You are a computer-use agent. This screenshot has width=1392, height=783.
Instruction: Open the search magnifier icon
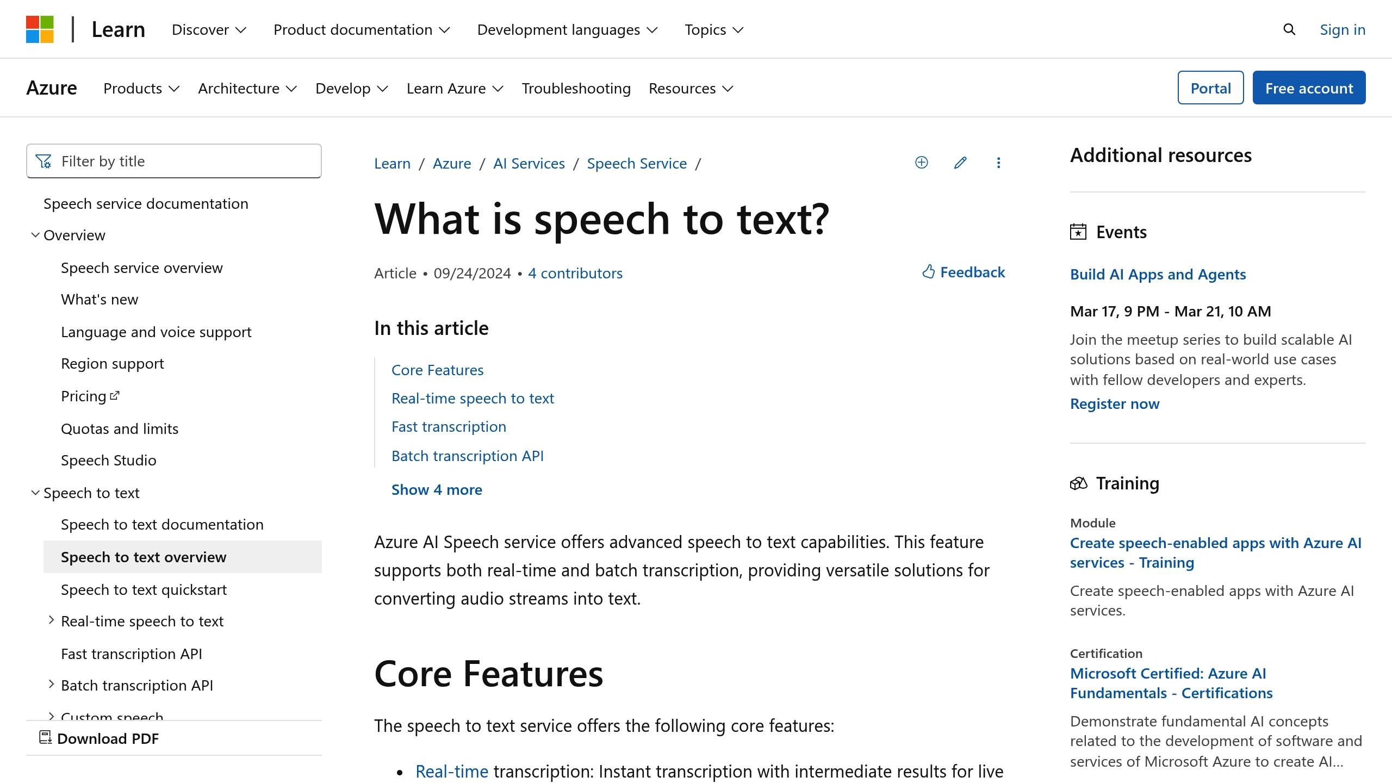click(1289, 29)
